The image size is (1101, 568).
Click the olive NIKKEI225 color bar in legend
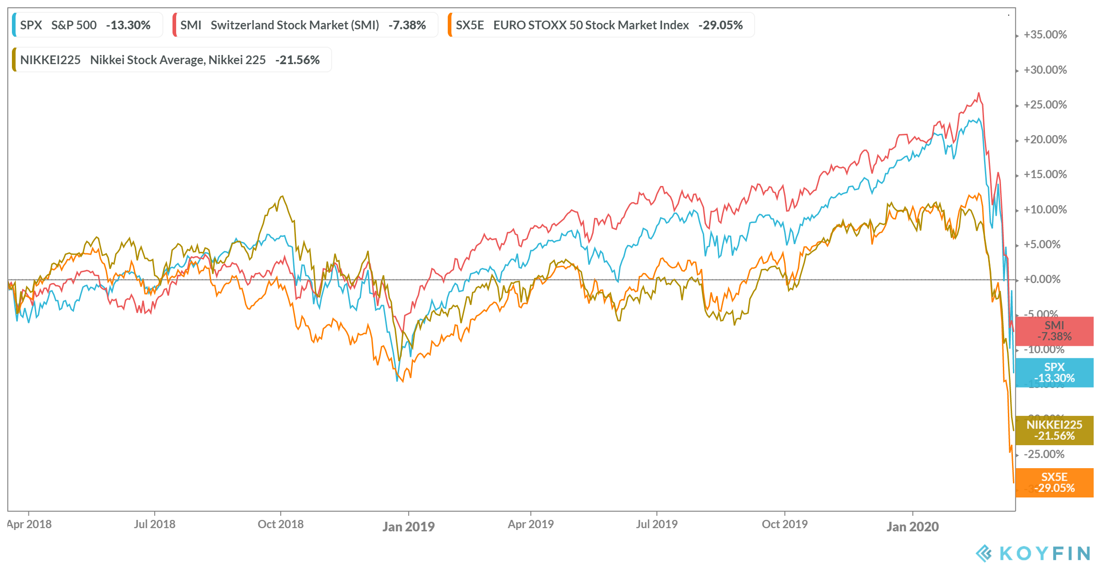(14, 60)
